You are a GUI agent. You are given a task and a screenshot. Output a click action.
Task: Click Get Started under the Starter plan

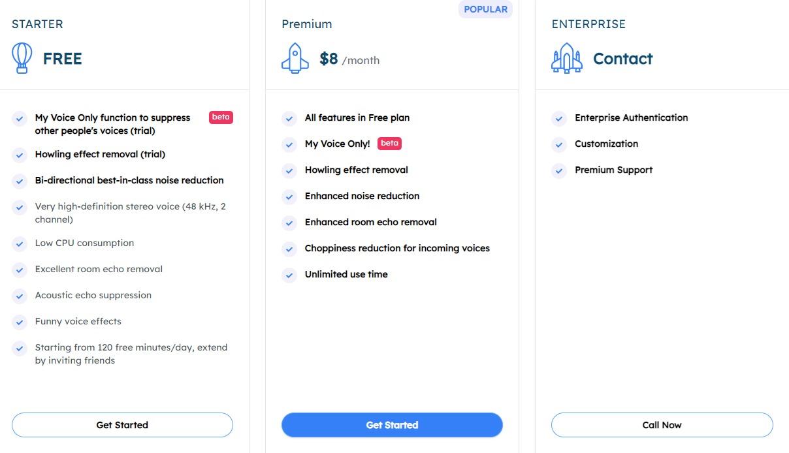(122, 425)
